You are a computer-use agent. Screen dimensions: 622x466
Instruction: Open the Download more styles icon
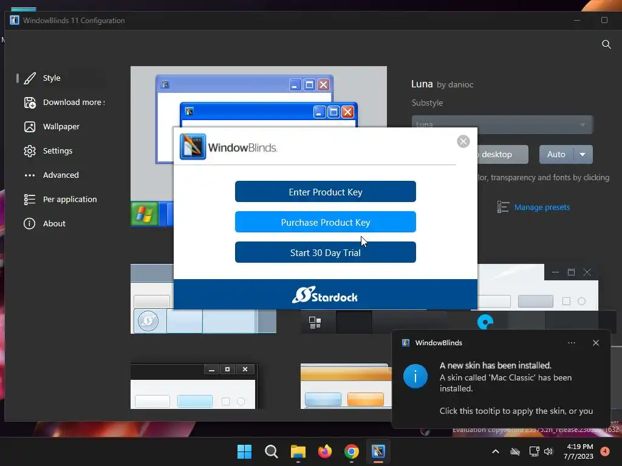click(30, 103)
